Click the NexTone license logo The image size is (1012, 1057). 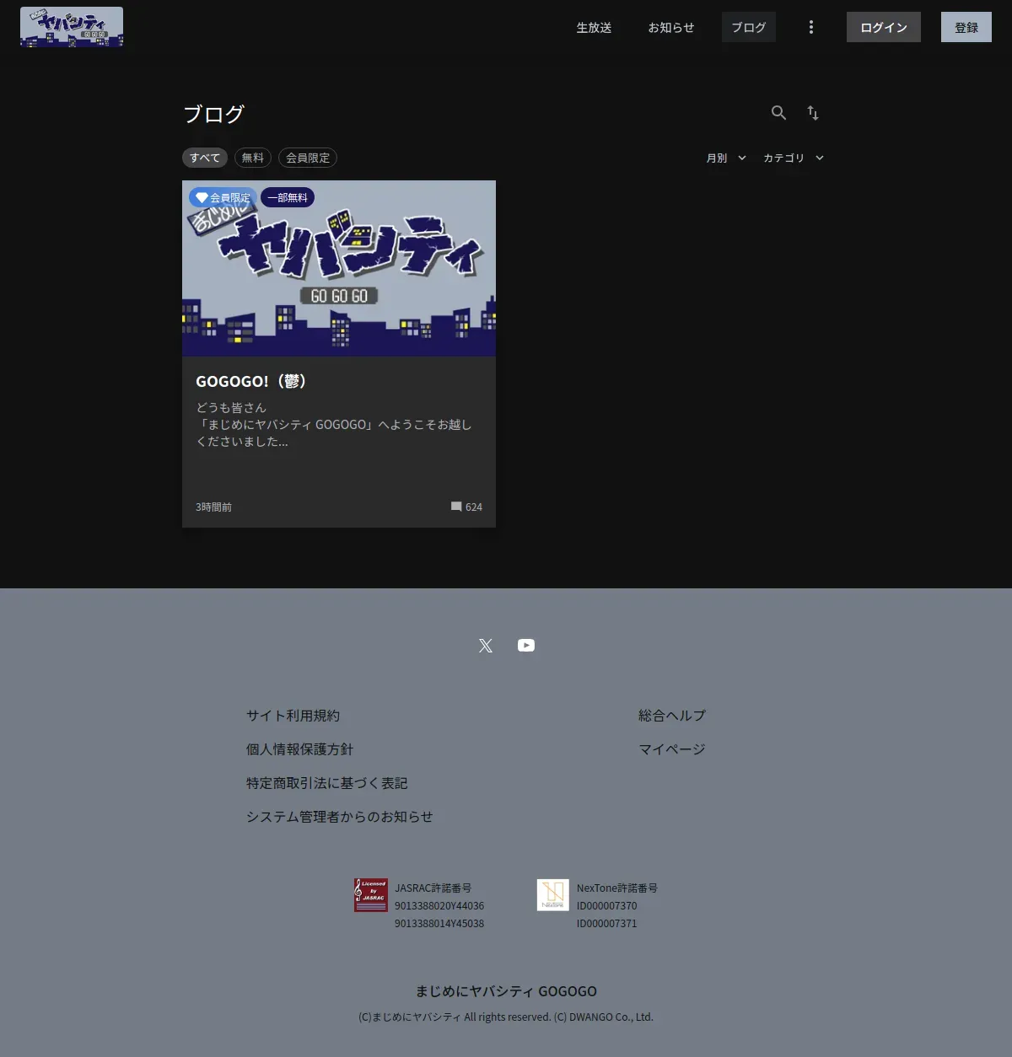point(553,895)
